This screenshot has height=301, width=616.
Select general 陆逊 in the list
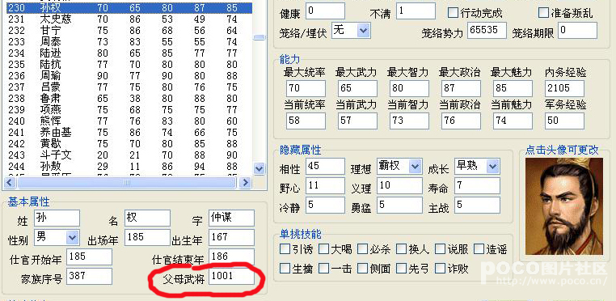point(129,53)
